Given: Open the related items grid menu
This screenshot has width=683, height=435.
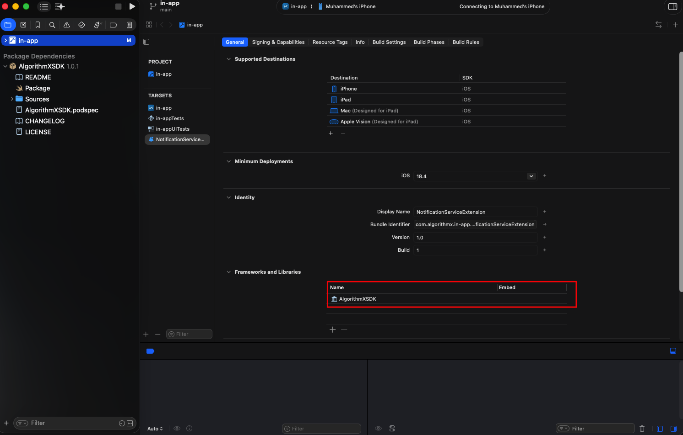Looking at the screenshot, I should click(149, 25).
